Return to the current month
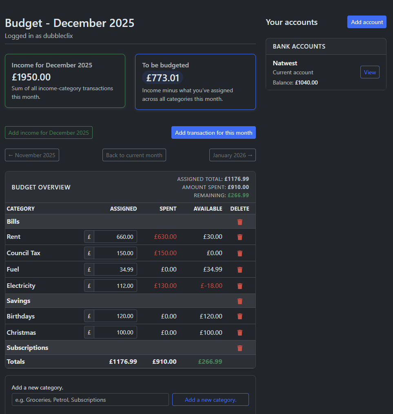The image size is (393, 414). click(134, 155)
